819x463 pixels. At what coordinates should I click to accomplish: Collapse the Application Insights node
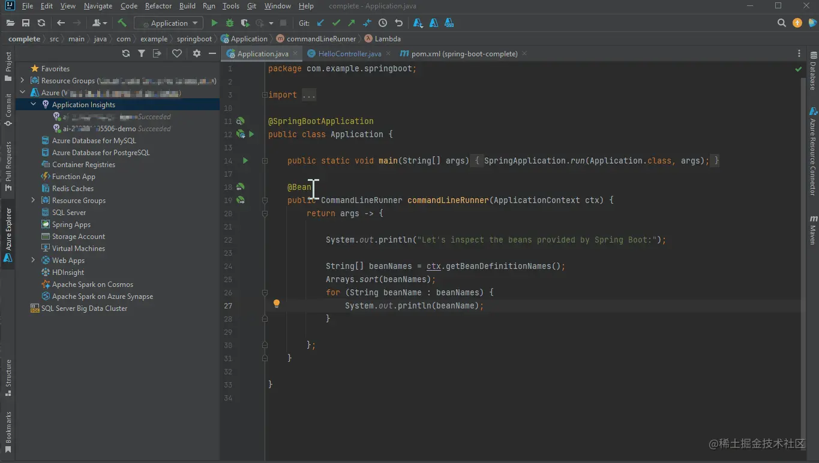pyautogui.click(x=34, y=104)
